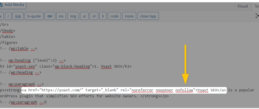The image size is (259, 109).
Task: Click the /wp:table comment line
Action: (x=18, y=48)
